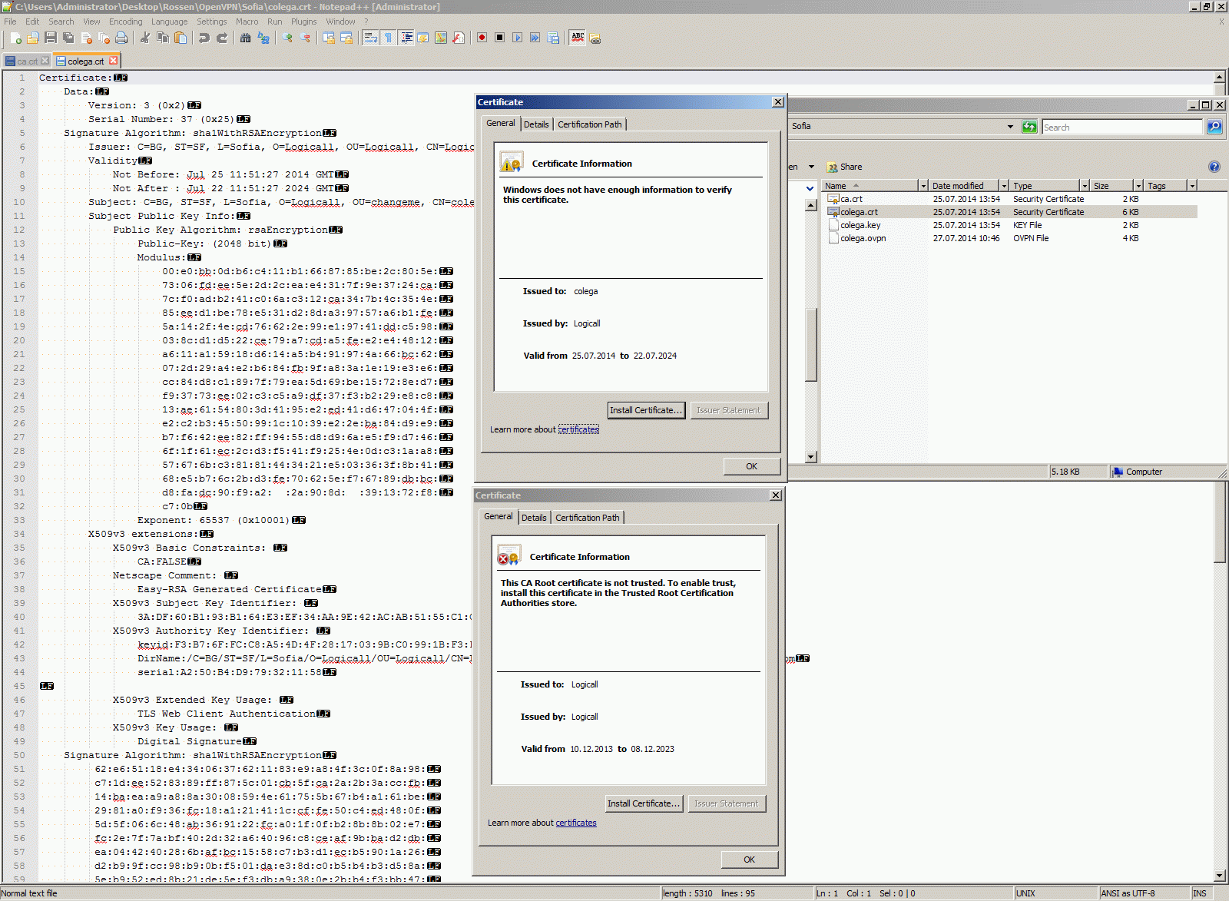
Task: Create a new document in Notepad++
Action: 15,38
